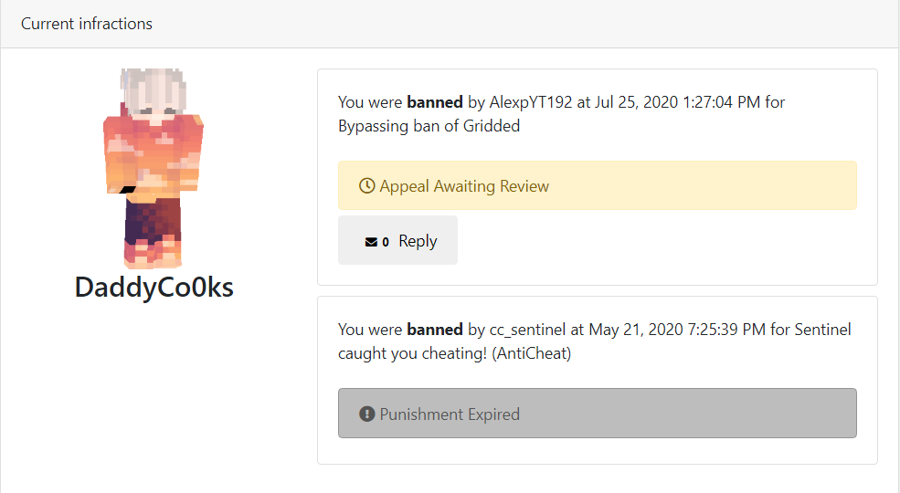Click the Punishment Expired label text
900x493 pixels.
point(450,414)
